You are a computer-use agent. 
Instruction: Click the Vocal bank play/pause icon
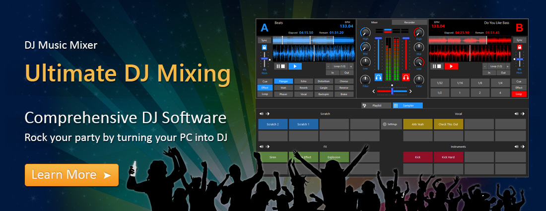click(x=522, y=114)
